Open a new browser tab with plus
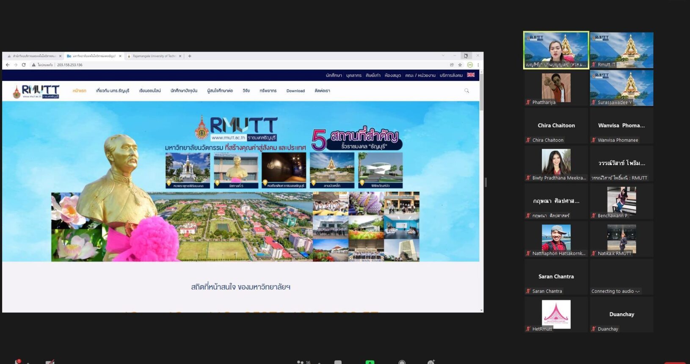 click(190, 56)
